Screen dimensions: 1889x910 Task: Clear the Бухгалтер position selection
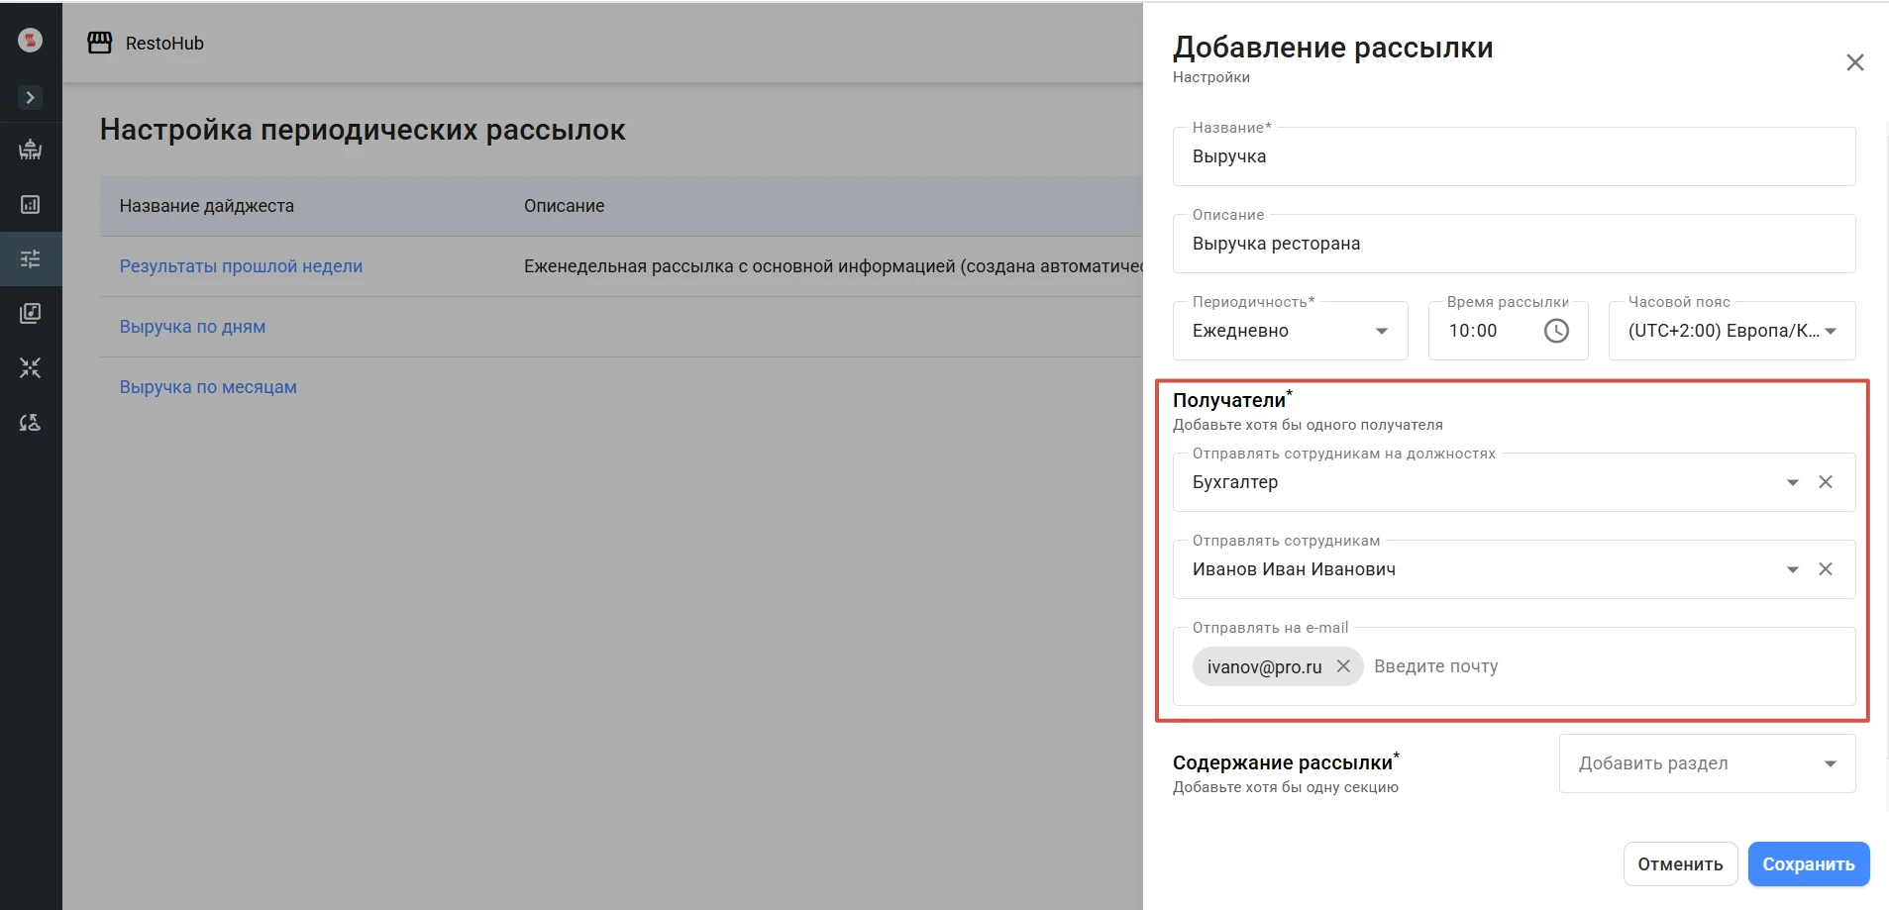point(1826,482)
